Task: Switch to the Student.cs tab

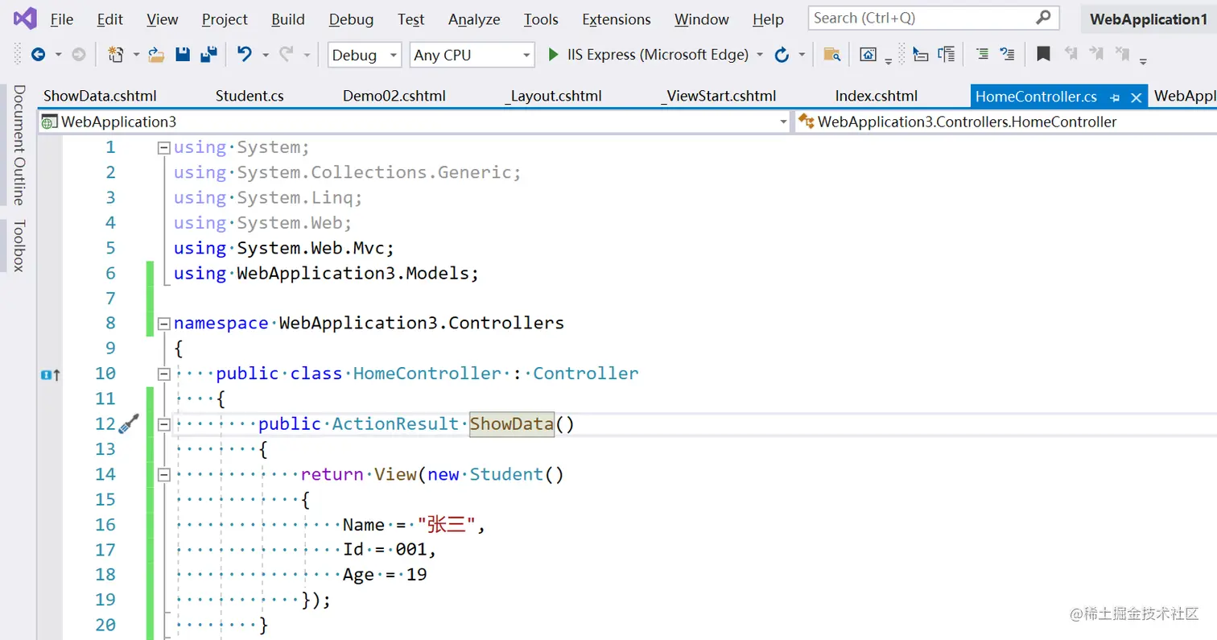Action: (x=250, y=97)
